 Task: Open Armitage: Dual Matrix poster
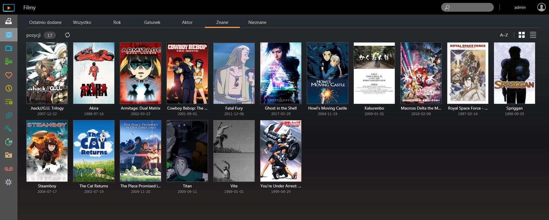140,73
